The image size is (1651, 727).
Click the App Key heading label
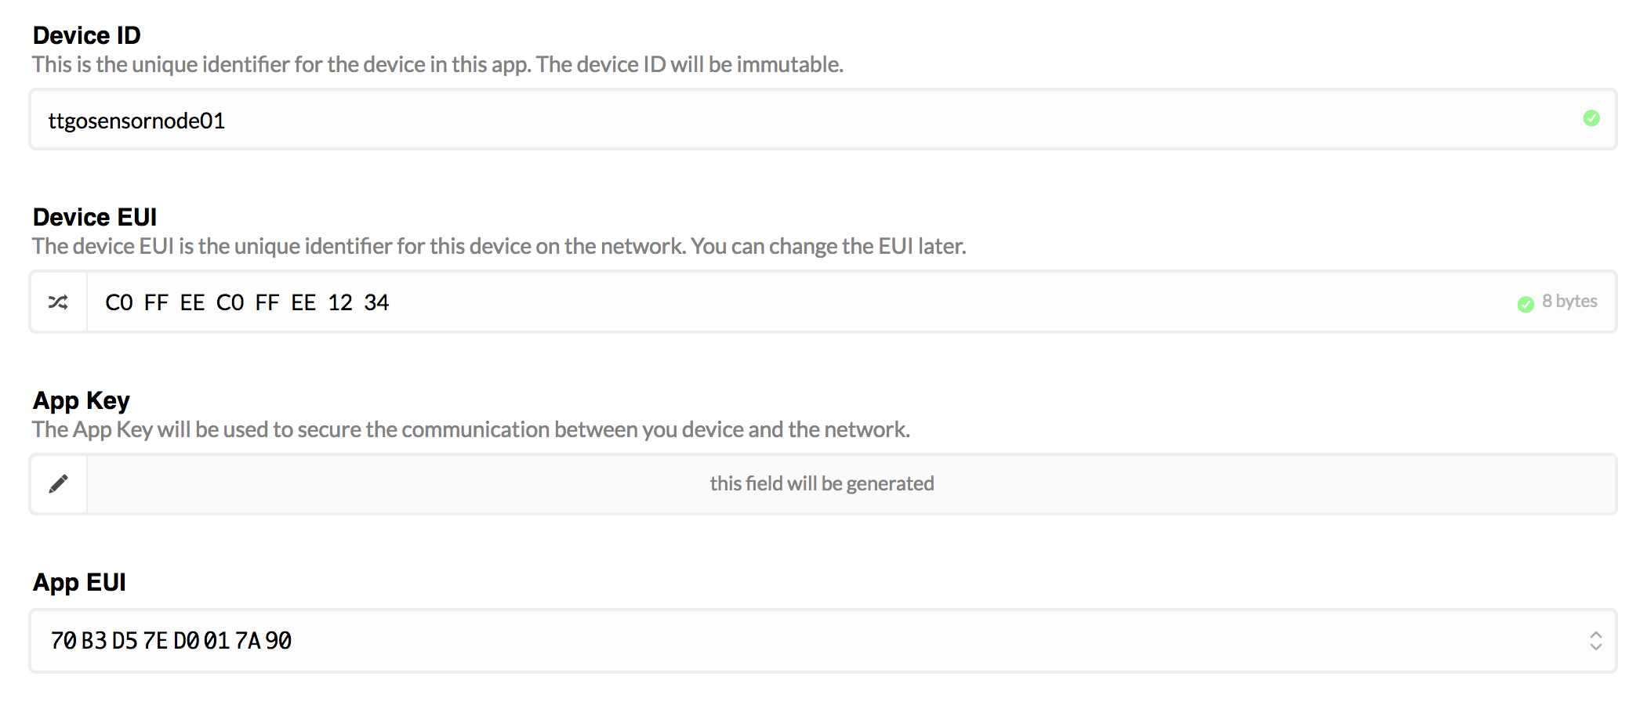coord(82,400)
